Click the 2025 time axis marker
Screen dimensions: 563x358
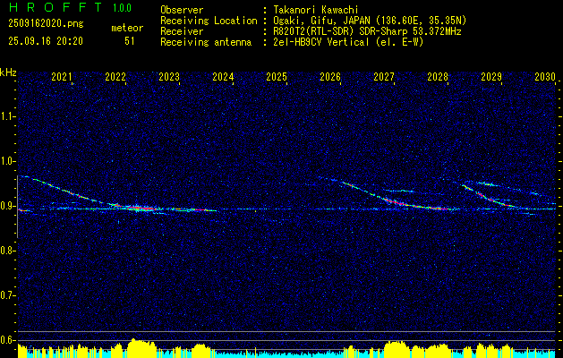277,76
